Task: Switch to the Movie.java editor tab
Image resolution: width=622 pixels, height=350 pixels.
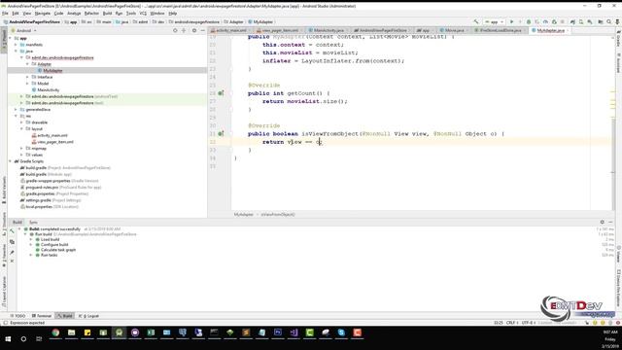Action: click(x=454, y=30)
